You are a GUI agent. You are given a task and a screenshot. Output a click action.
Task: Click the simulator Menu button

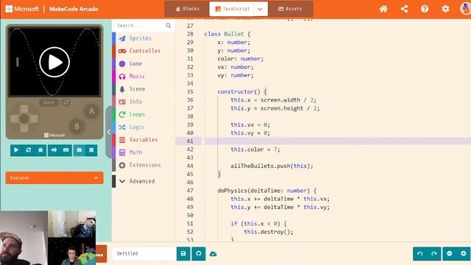[49, 102]
